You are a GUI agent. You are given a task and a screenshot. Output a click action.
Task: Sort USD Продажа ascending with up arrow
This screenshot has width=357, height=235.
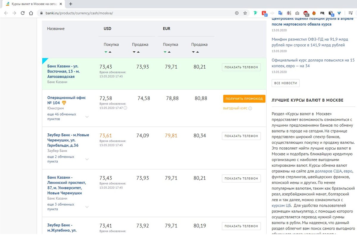pos(138,52)
